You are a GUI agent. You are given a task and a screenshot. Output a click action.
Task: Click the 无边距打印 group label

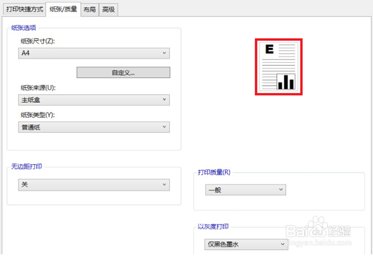coord(27,166)
